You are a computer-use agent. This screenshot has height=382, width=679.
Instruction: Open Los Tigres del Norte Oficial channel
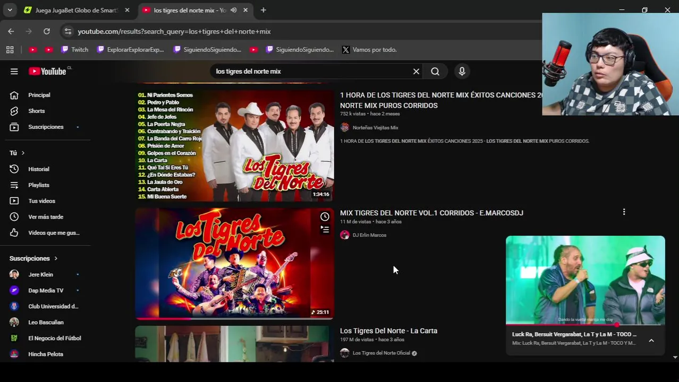coord(381,353)
